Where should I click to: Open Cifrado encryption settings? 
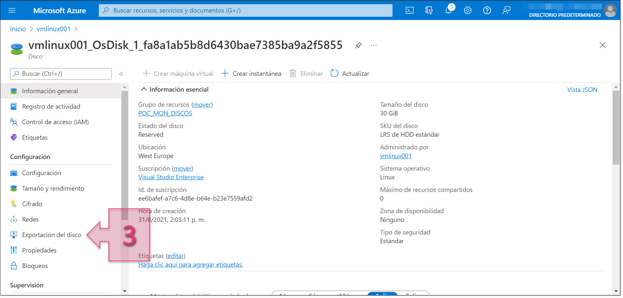click(32, 204)
